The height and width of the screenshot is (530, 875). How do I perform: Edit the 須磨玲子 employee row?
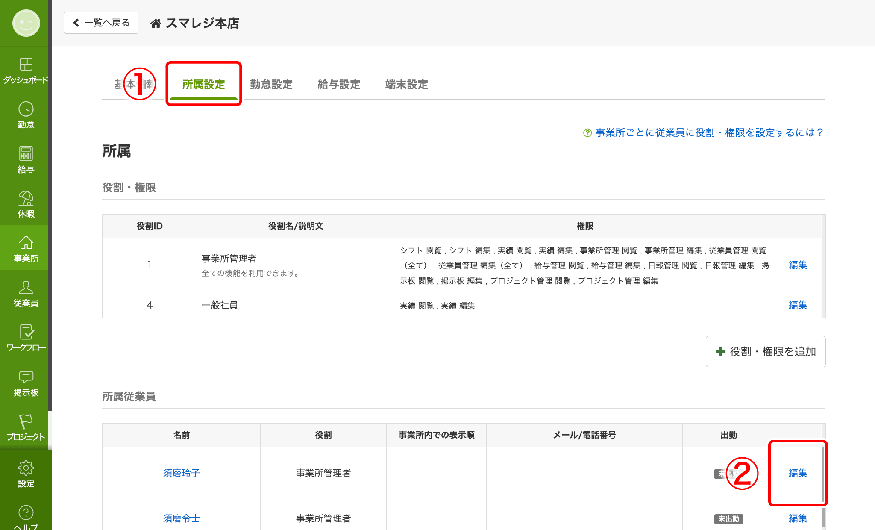coord(798,473)
